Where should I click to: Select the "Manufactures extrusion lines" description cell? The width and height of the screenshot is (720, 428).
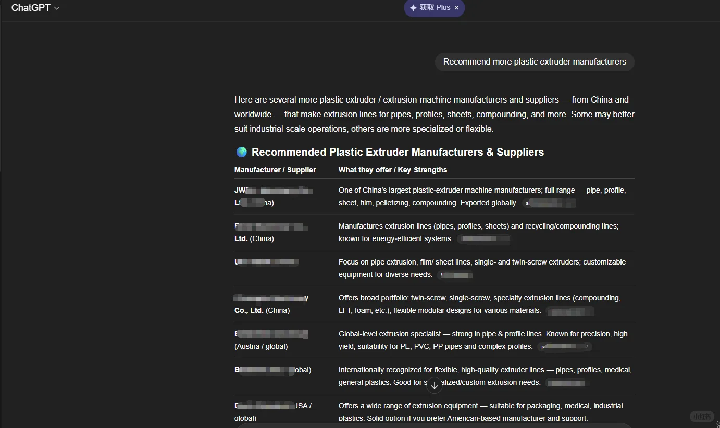(x=478, y=232)
